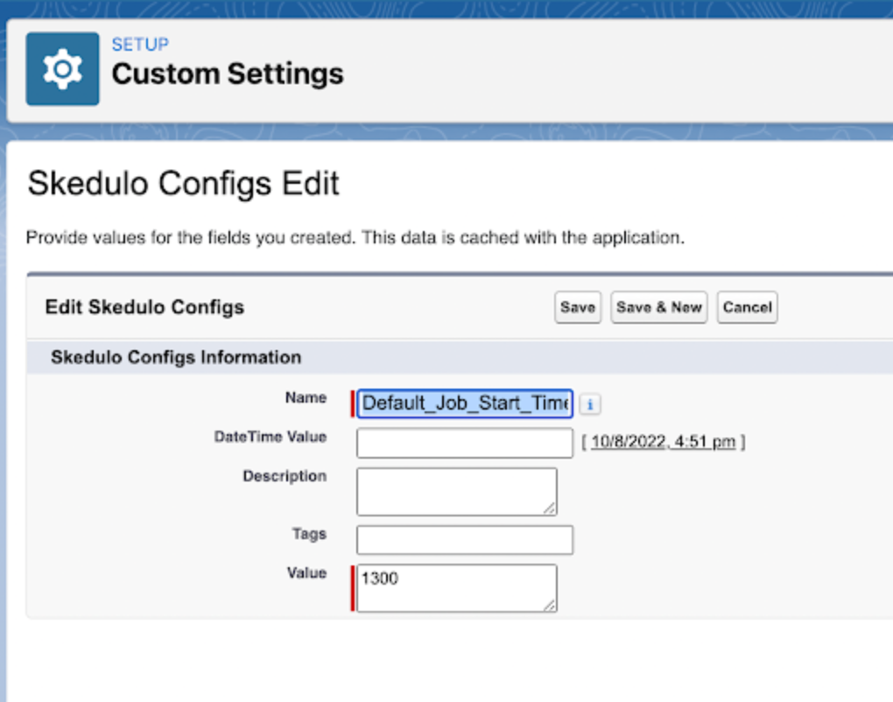Viewport: 893px width, 702px height.
Task: Insert current date via 10/8/2022, 4:51 pm link
Action: pyautogui.click(x=663, y=442)
